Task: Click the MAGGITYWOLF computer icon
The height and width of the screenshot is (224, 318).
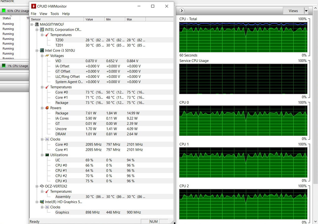Action: coord(37,24)
